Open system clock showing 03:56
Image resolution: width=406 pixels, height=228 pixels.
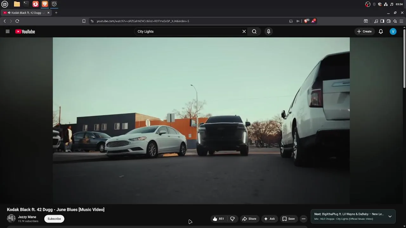pyautogui.click(x=400, y=4)
